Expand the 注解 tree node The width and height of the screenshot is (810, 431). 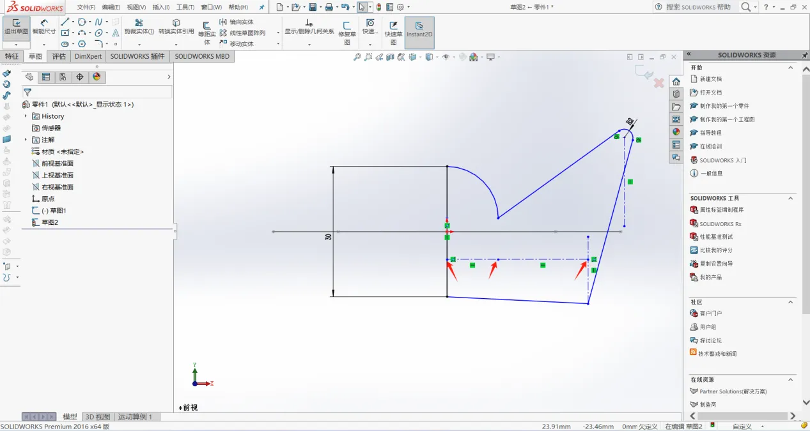(26, 140)
